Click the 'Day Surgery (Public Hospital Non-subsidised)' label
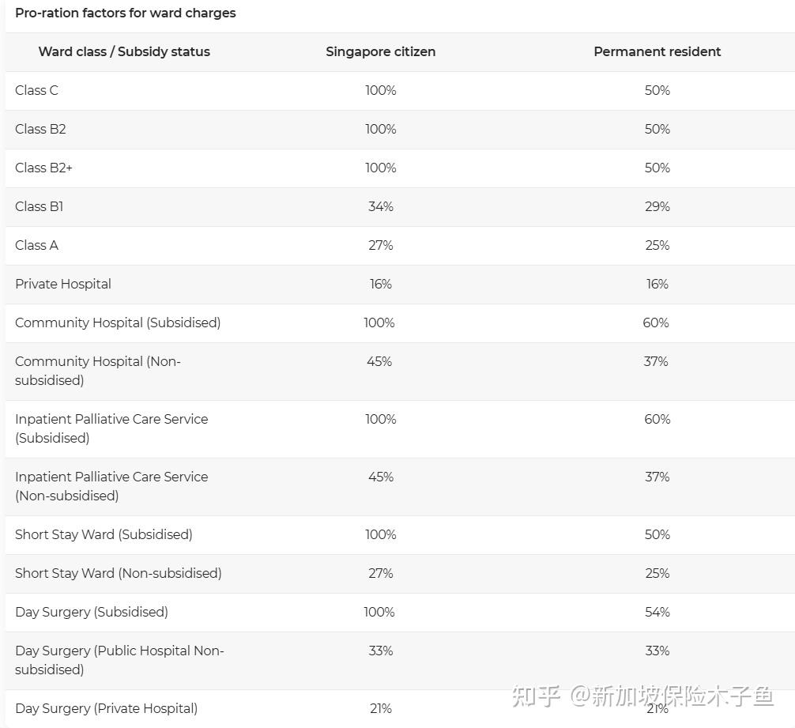The width and height of the screenshot is (795, 728). pyautogui.click(x=119, y=660)
